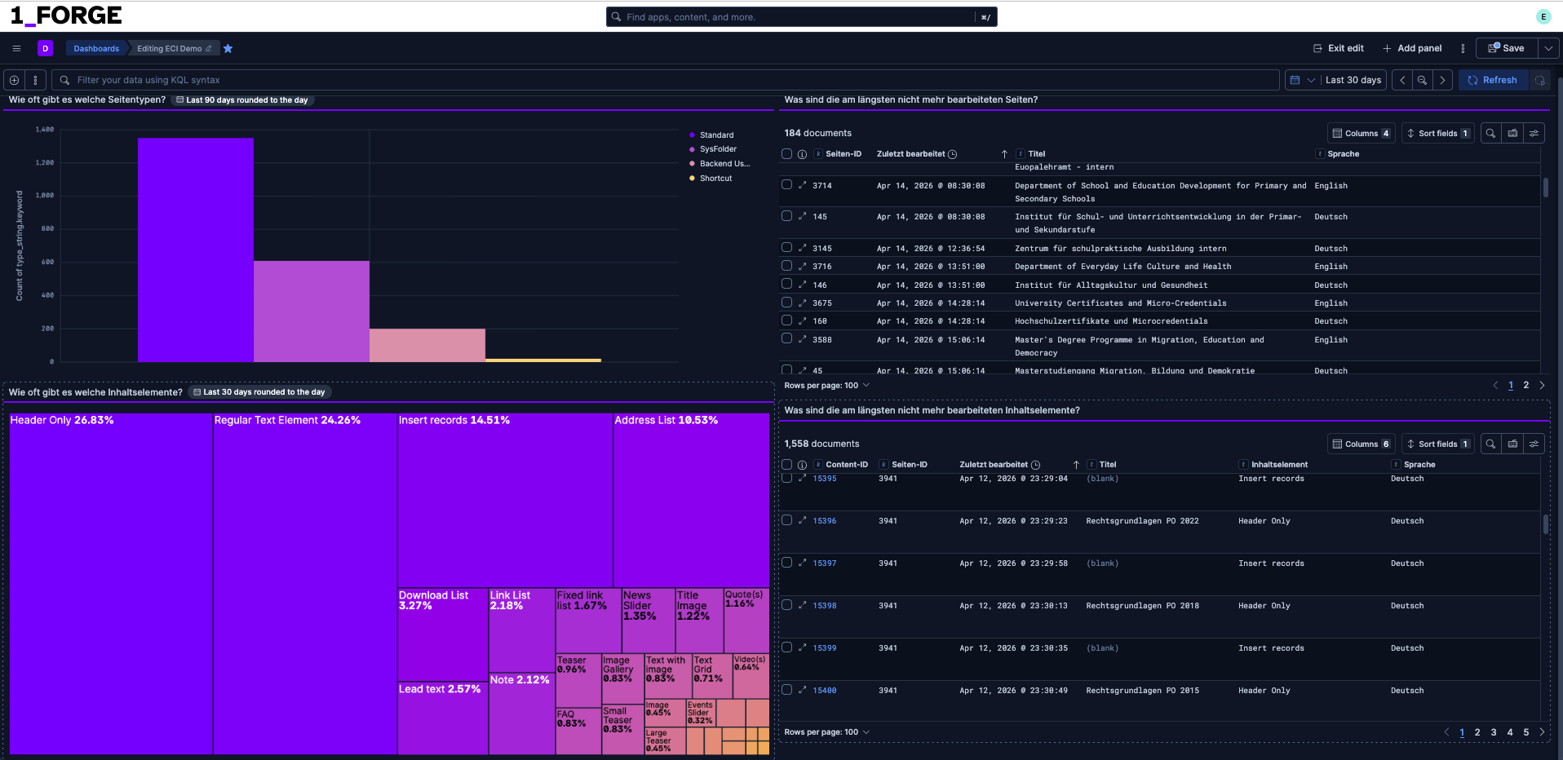
Task: Click the Standard legend color dot
Action: point(693,135)
